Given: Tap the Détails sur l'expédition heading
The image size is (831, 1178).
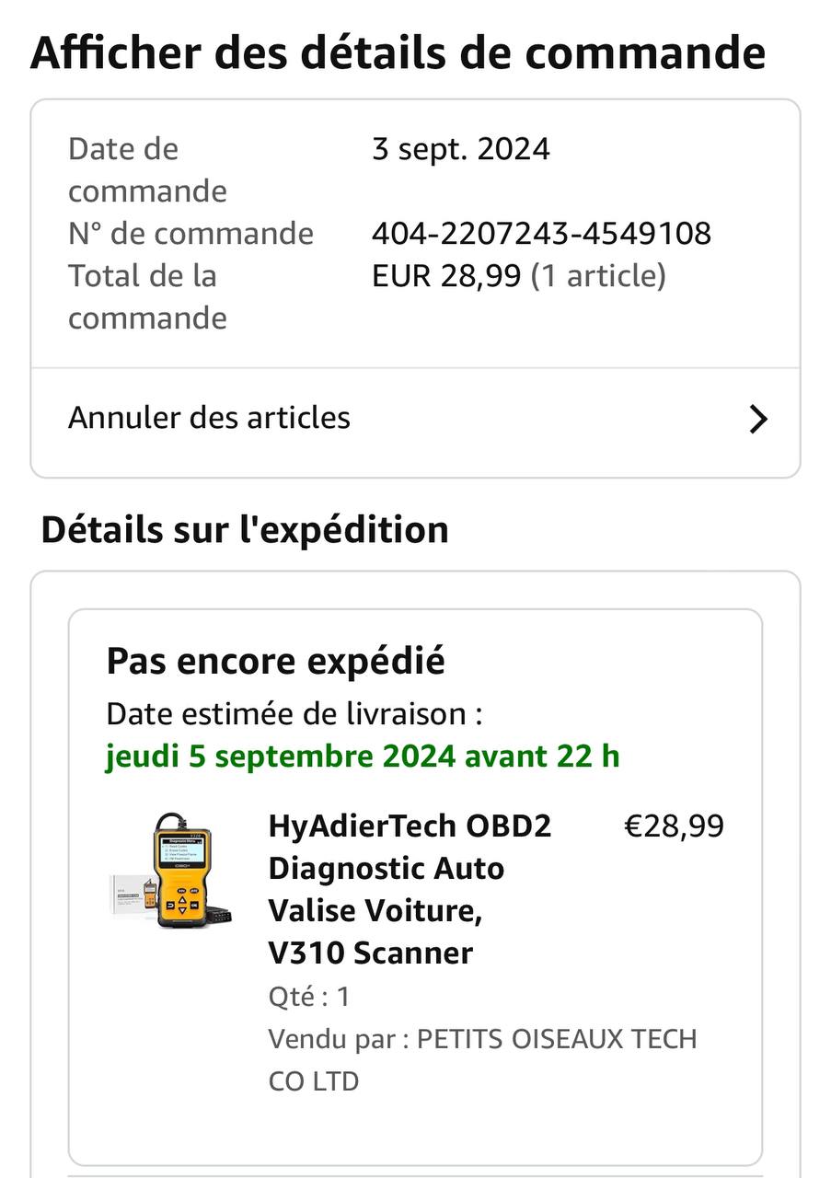Looking at the screenshot, I should [x=245, y=530].
